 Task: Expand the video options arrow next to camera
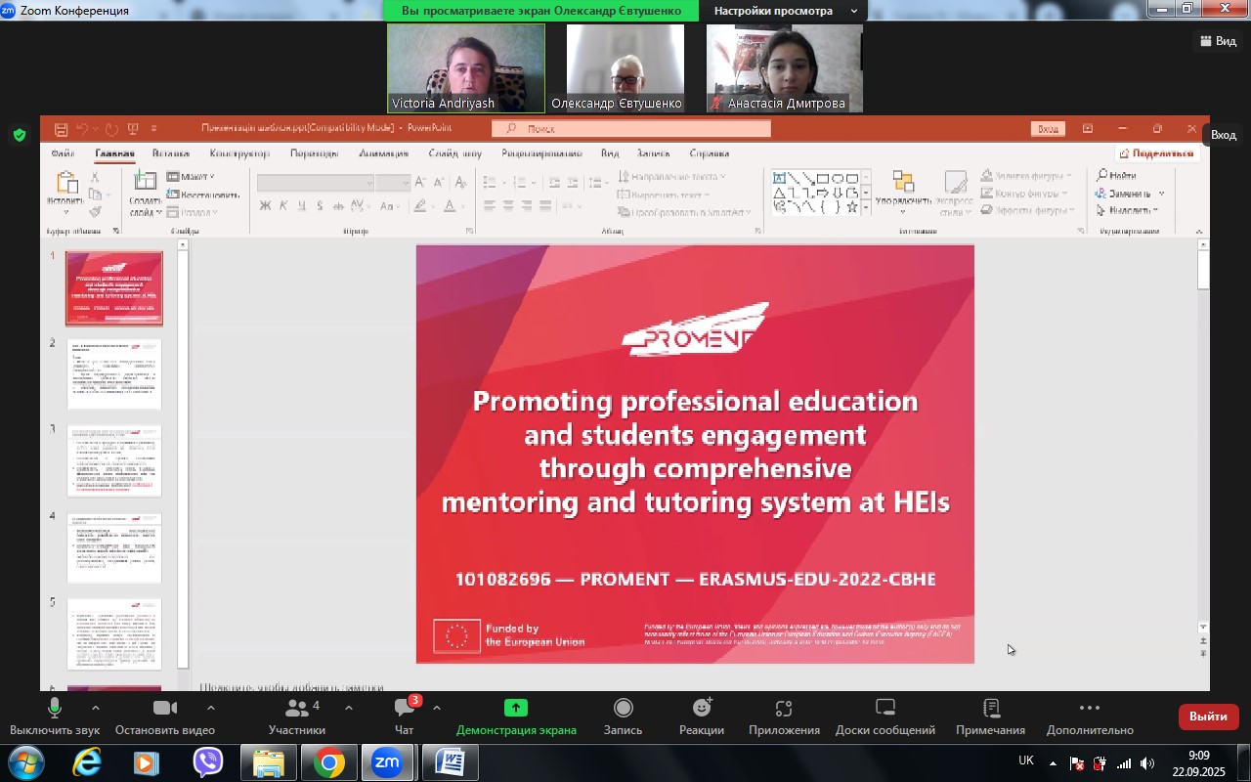click(x=210, y=708)
